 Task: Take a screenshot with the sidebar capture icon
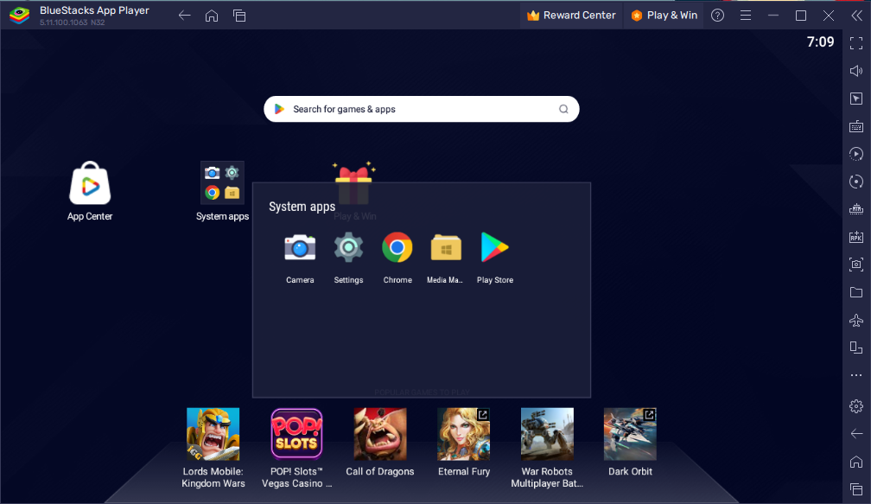tap(856, 265)
